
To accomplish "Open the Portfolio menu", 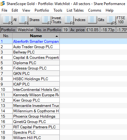I will 42,10.
